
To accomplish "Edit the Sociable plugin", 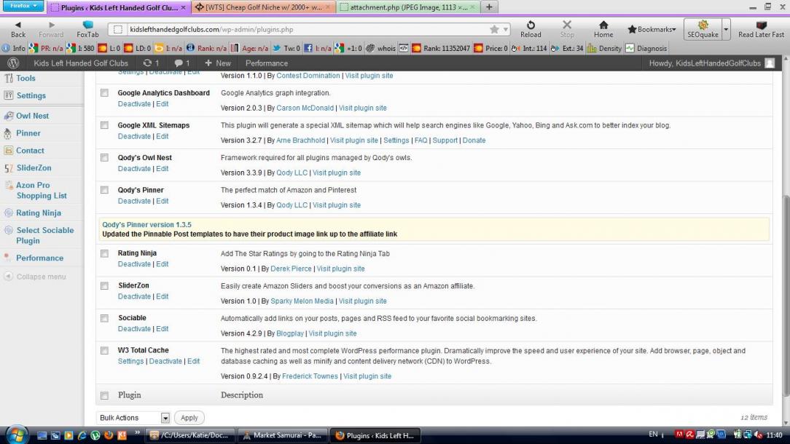I will pos(163,329).
